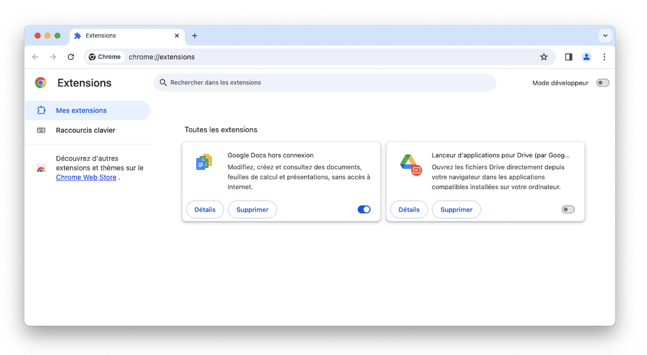Click the 'Modifiez, créez et consultez' description
The width and height of the screenshot is (647, 355).
click(x=299, y=177)
